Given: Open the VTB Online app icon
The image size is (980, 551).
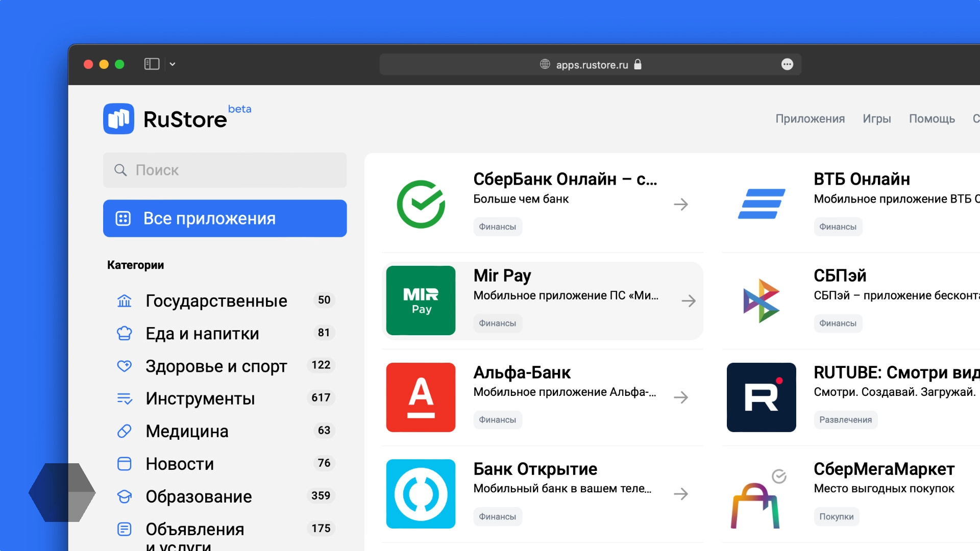Looking at the screenshot, I should pyautogui.click(x=761, y=204).
